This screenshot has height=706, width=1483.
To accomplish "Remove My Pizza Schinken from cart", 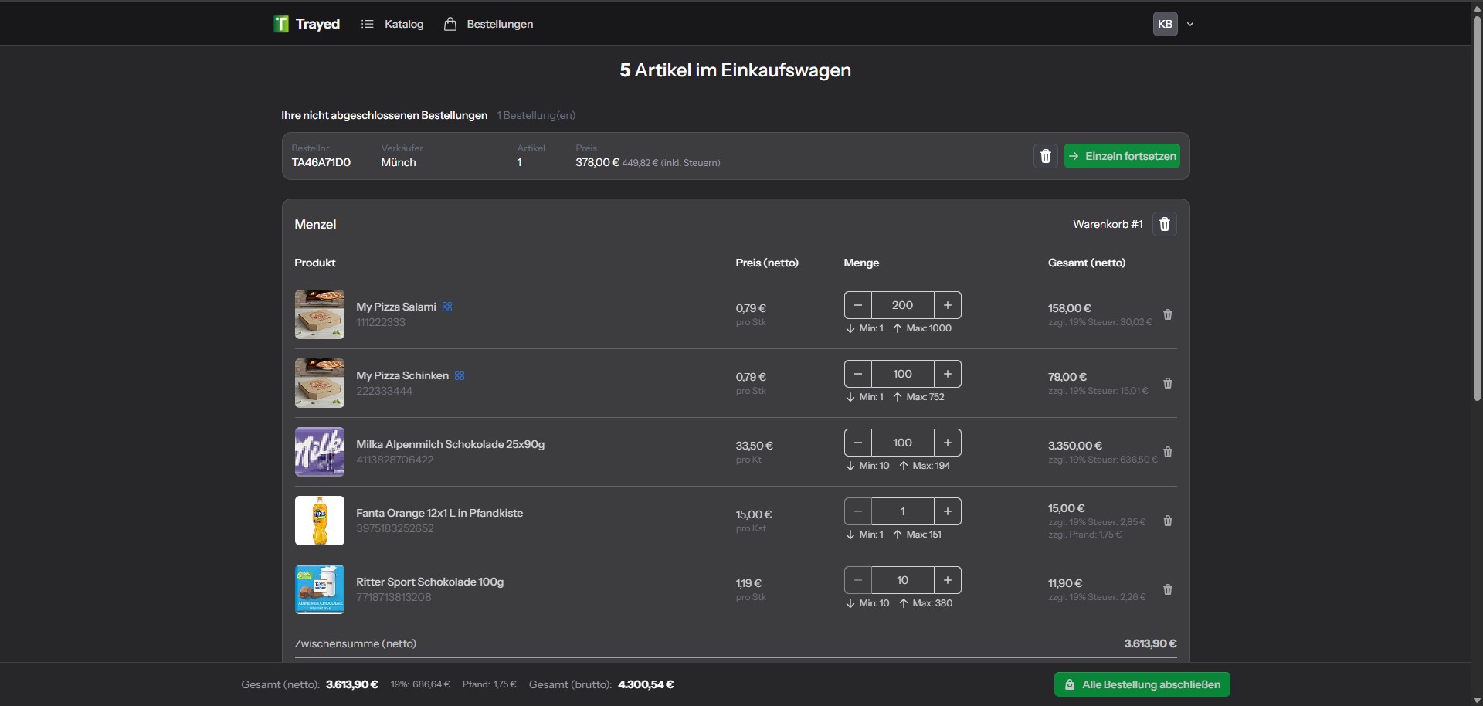I will (x=1167, y=383).
